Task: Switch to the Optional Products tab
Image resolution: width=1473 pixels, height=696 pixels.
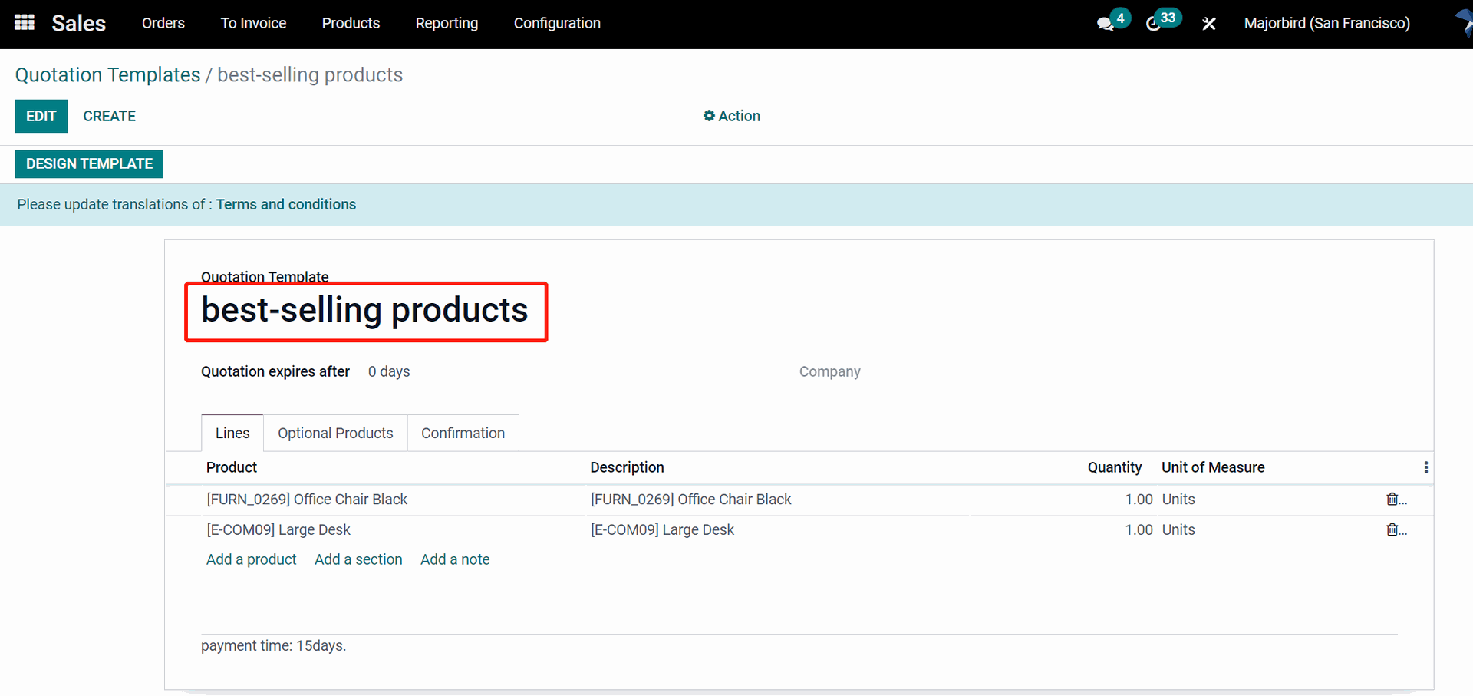Action: pos(335,433)
